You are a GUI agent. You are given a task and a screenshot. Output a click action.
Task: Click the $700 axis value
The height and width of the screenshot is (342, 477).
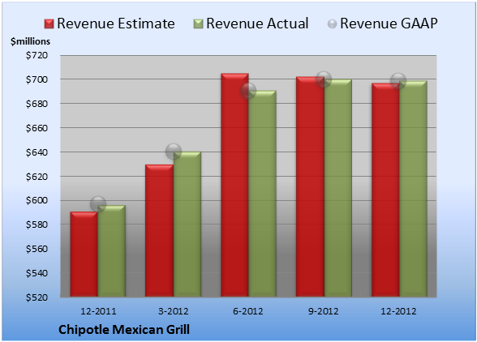[37, 79]
